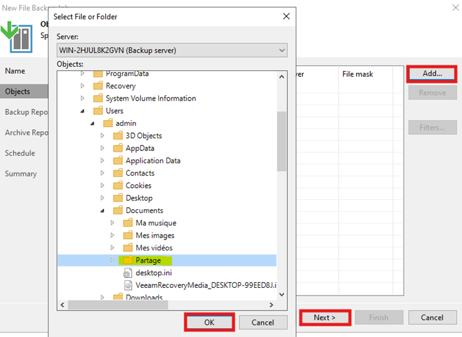Click the System Volume Information folder icon
462x337 pixels.
98,98
